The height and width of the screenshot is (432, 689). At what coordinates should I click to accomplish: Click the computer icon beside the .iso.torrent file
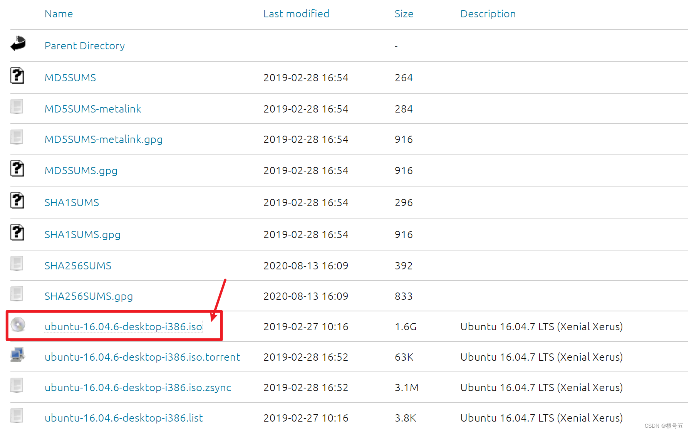[18, 355]
